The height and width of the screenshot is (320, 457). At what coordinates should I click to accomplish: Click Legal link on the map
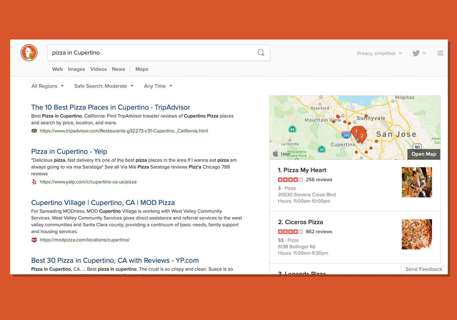point(285,154)
